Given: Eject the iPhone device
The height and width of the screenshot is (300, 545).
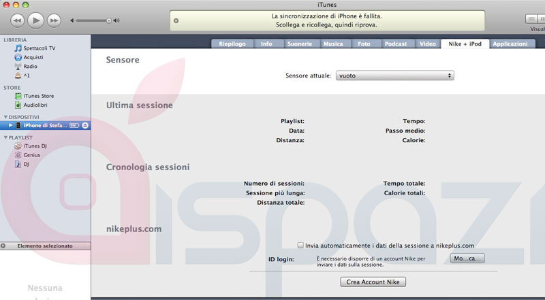Looking at the screenshot, I should coord(85,125).
